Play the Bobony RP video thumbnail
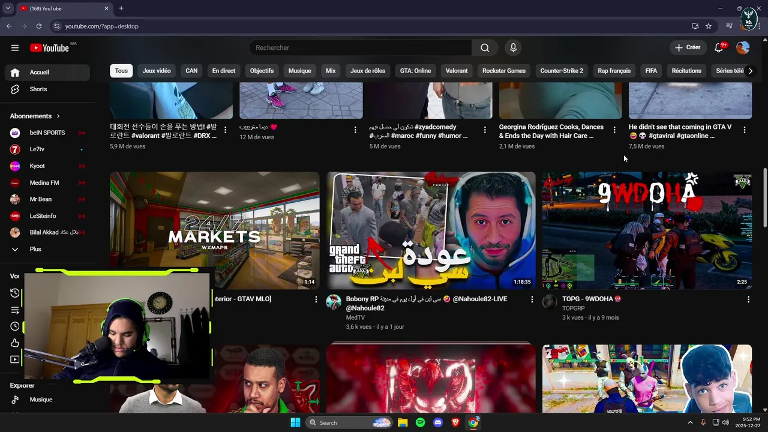This screenshot has width=768, height=432. click(x=431, y=230)
